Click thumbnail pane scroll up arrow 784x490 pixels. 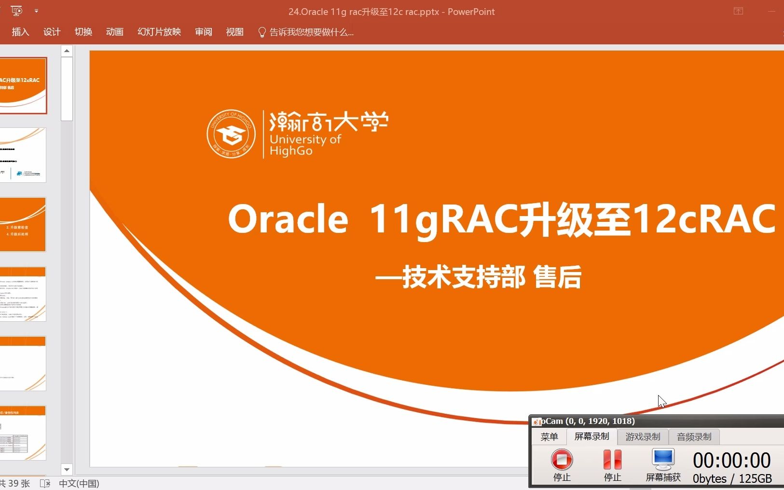click(x=67, y=51)
